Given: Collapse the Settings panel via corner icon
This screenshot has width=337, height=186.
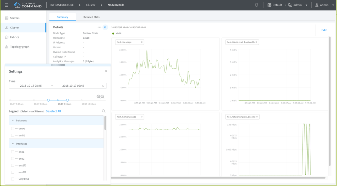Looking at the screenshot, I should coord(106,71).
